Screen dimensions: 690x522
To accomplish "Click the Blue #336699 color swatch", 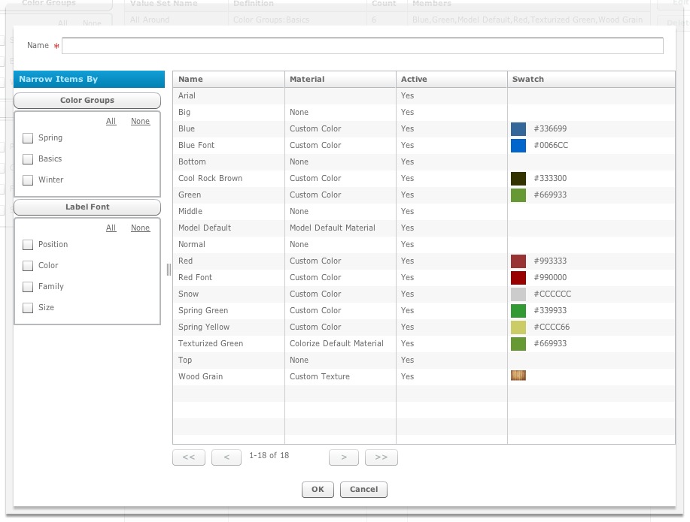I will tap(516, 128).
